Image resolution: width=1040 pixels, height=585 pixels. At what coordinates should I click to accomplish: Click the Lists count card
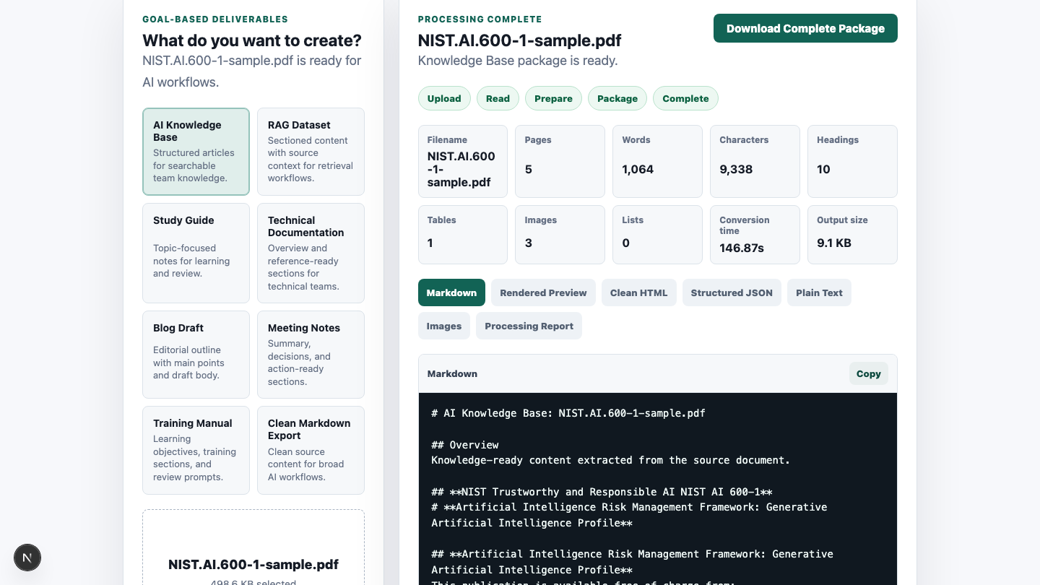(x=657, y=235)
